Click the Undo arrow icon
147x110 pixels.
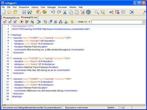53,12
